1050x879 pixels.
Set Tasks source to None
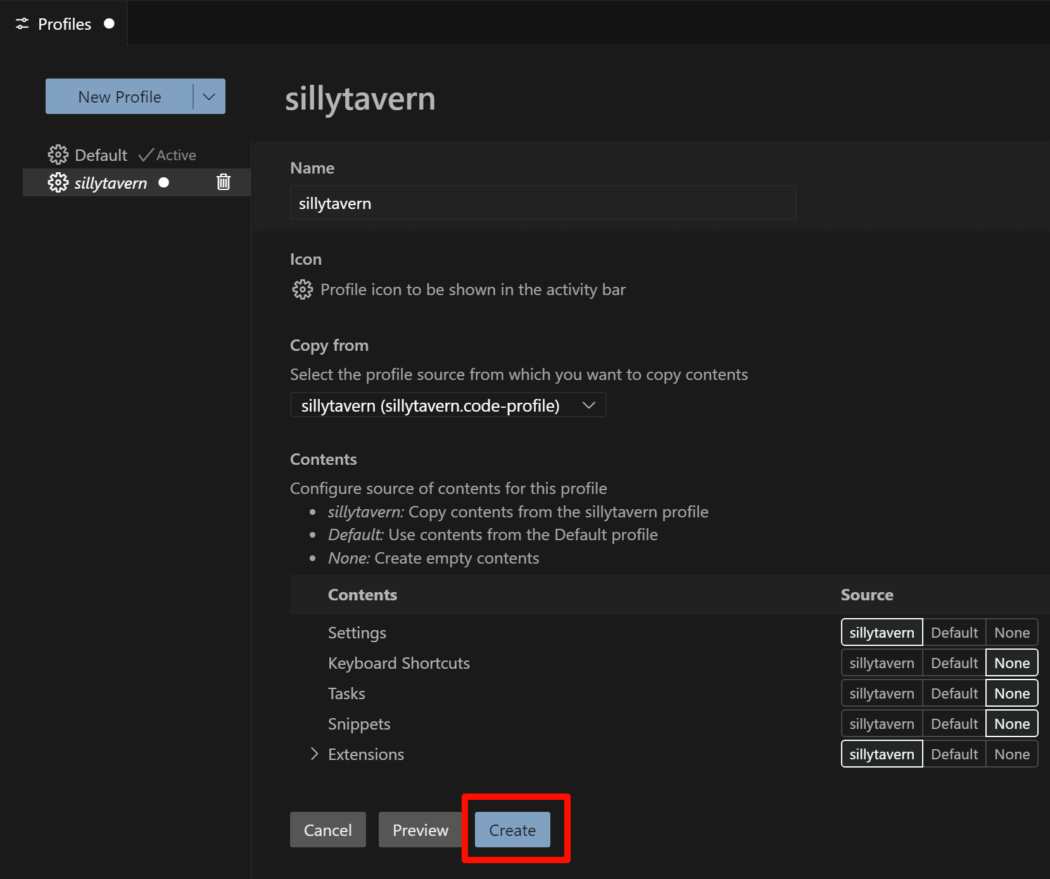[x=1011, y=693]
